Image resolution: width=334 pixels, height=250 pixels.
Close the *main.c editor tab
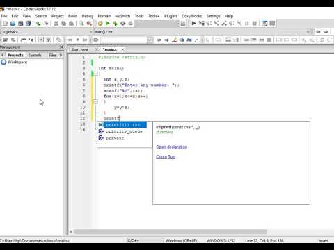122,49
